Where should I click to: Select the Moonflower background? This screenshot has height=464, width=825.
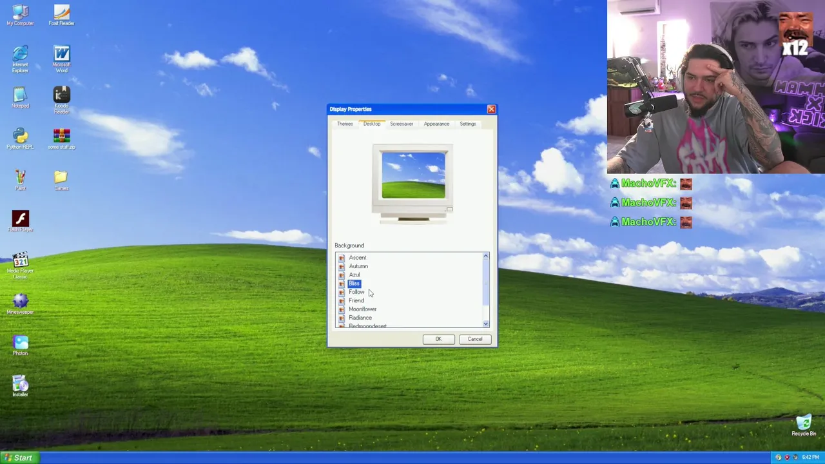[362, 309]
